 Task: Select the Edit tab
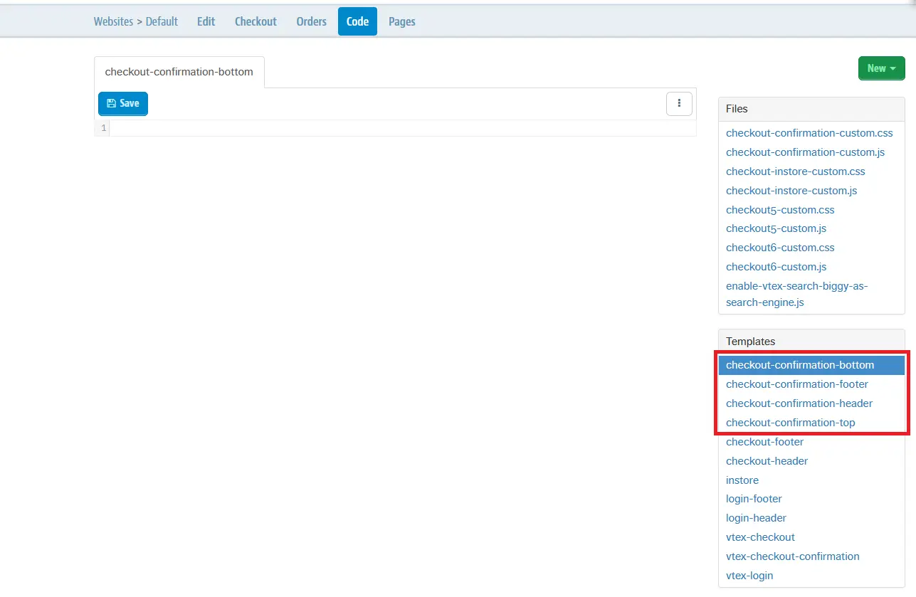click(206, 21)
